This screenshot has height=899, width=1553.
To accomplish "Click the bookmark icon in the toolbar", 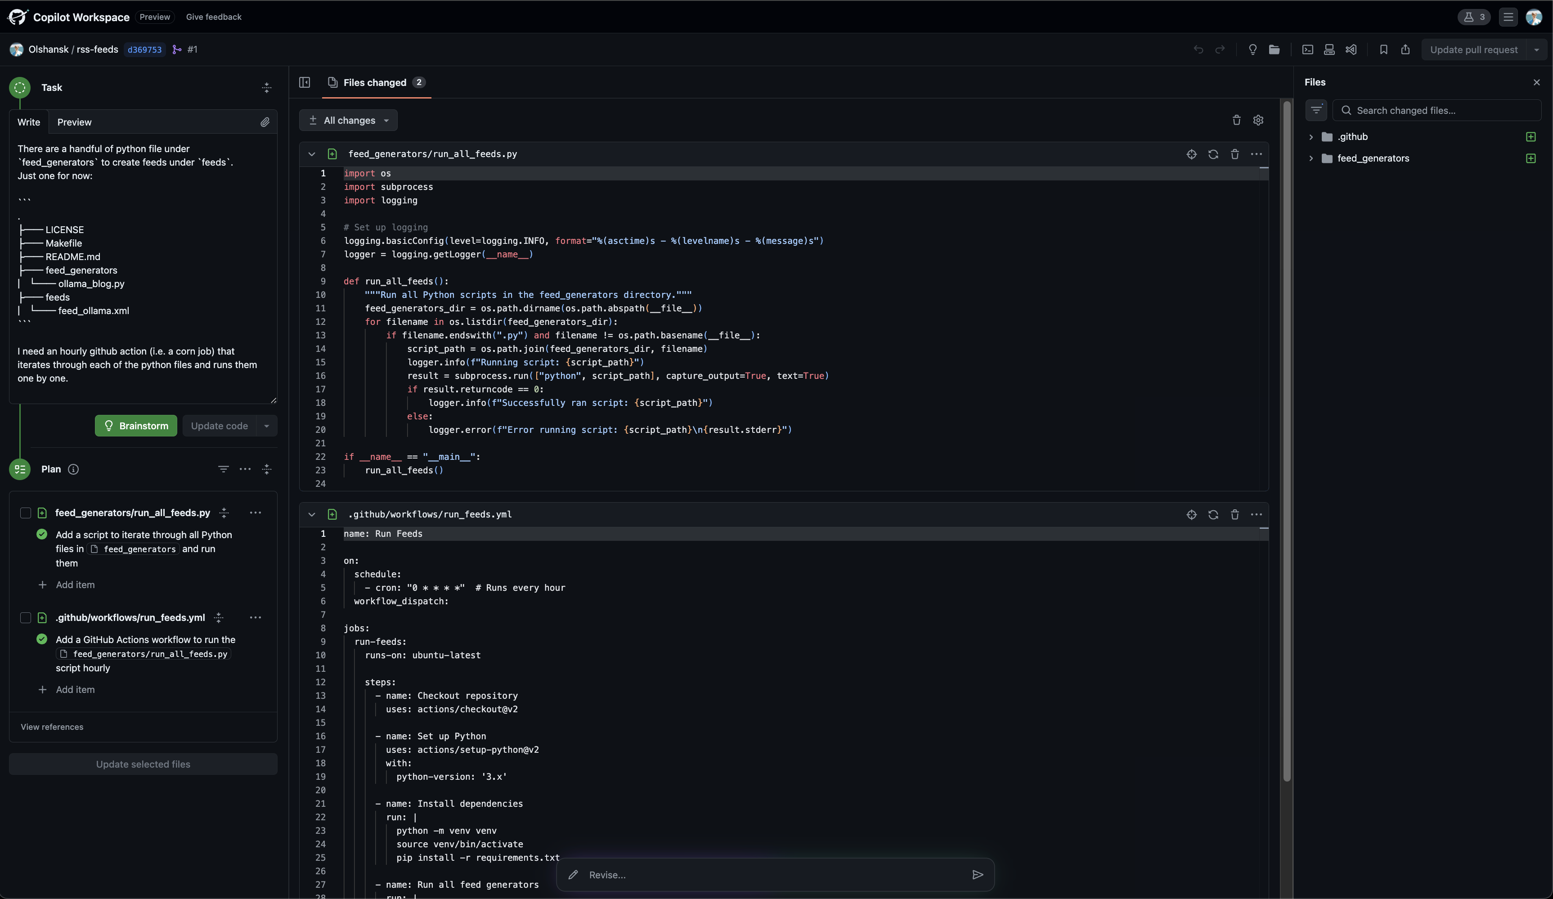I will (x=1383, y=49).
